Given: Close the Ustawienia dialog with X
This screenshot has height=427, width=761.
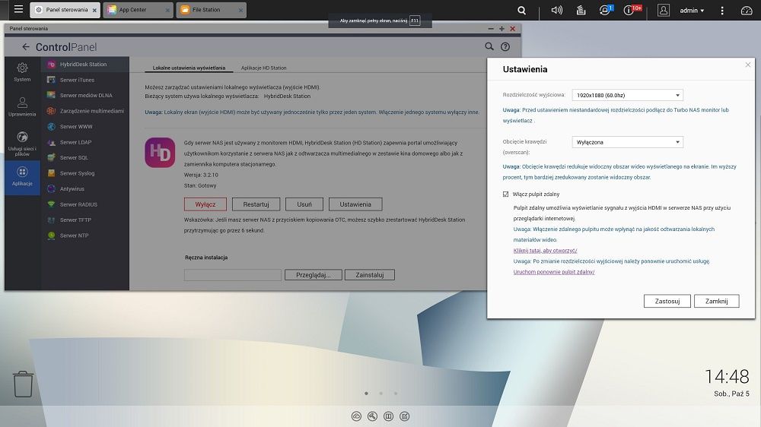Looking at the screenshot, I should [748, 65].
